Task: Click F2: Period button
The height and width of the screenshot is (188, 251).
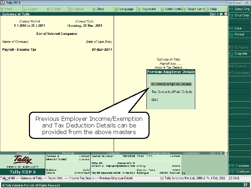Action: (x=239, y=34)
